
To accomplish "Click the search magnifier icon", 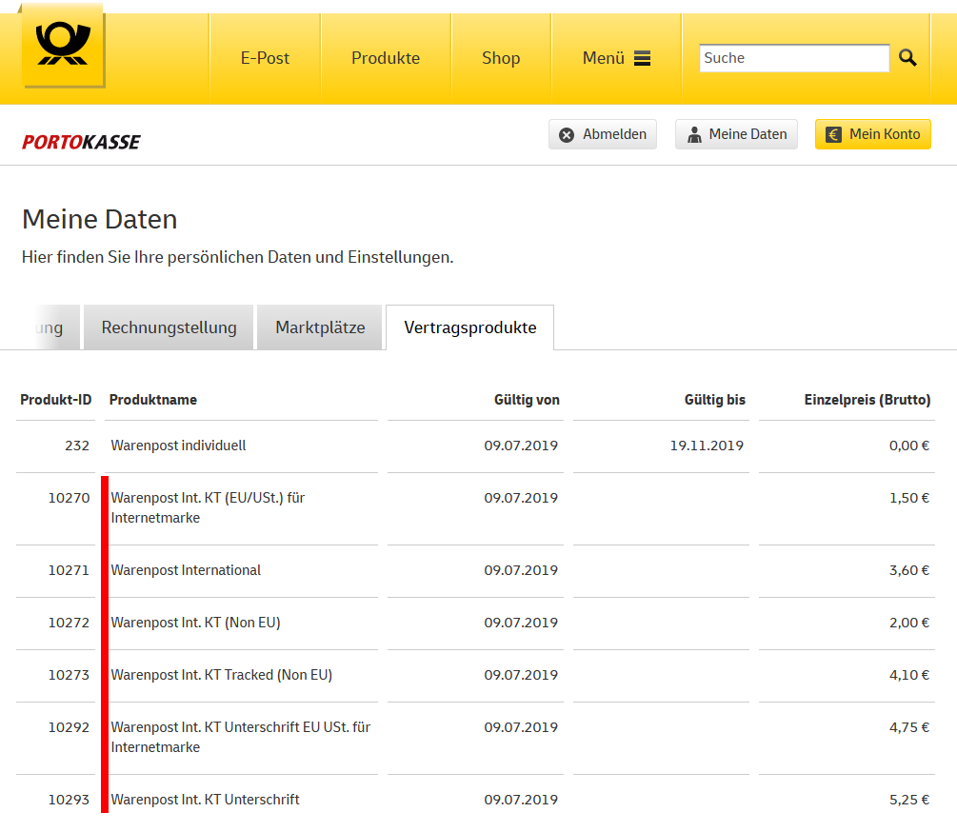I will [x=907, y=58].
